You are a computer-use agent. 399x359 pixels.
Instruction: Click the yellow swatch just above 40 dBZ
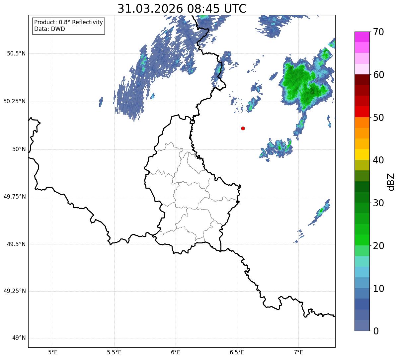point(362,154)
